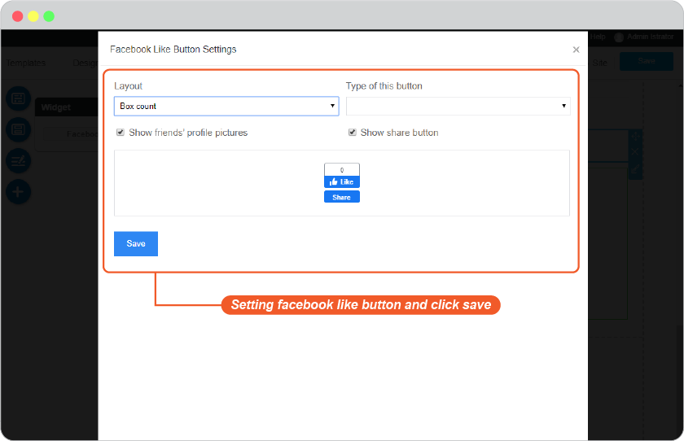Open the Layout dropdown showing Box count
The width and height of the screenshot is (684, 441).
pyautogui.click(x=226, y=107)
